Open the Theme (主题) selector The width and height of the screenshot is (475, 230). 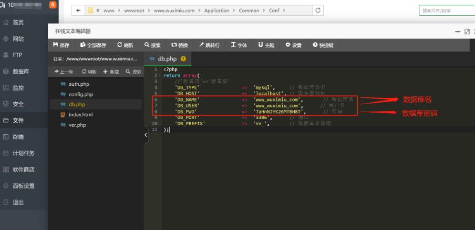266,45
